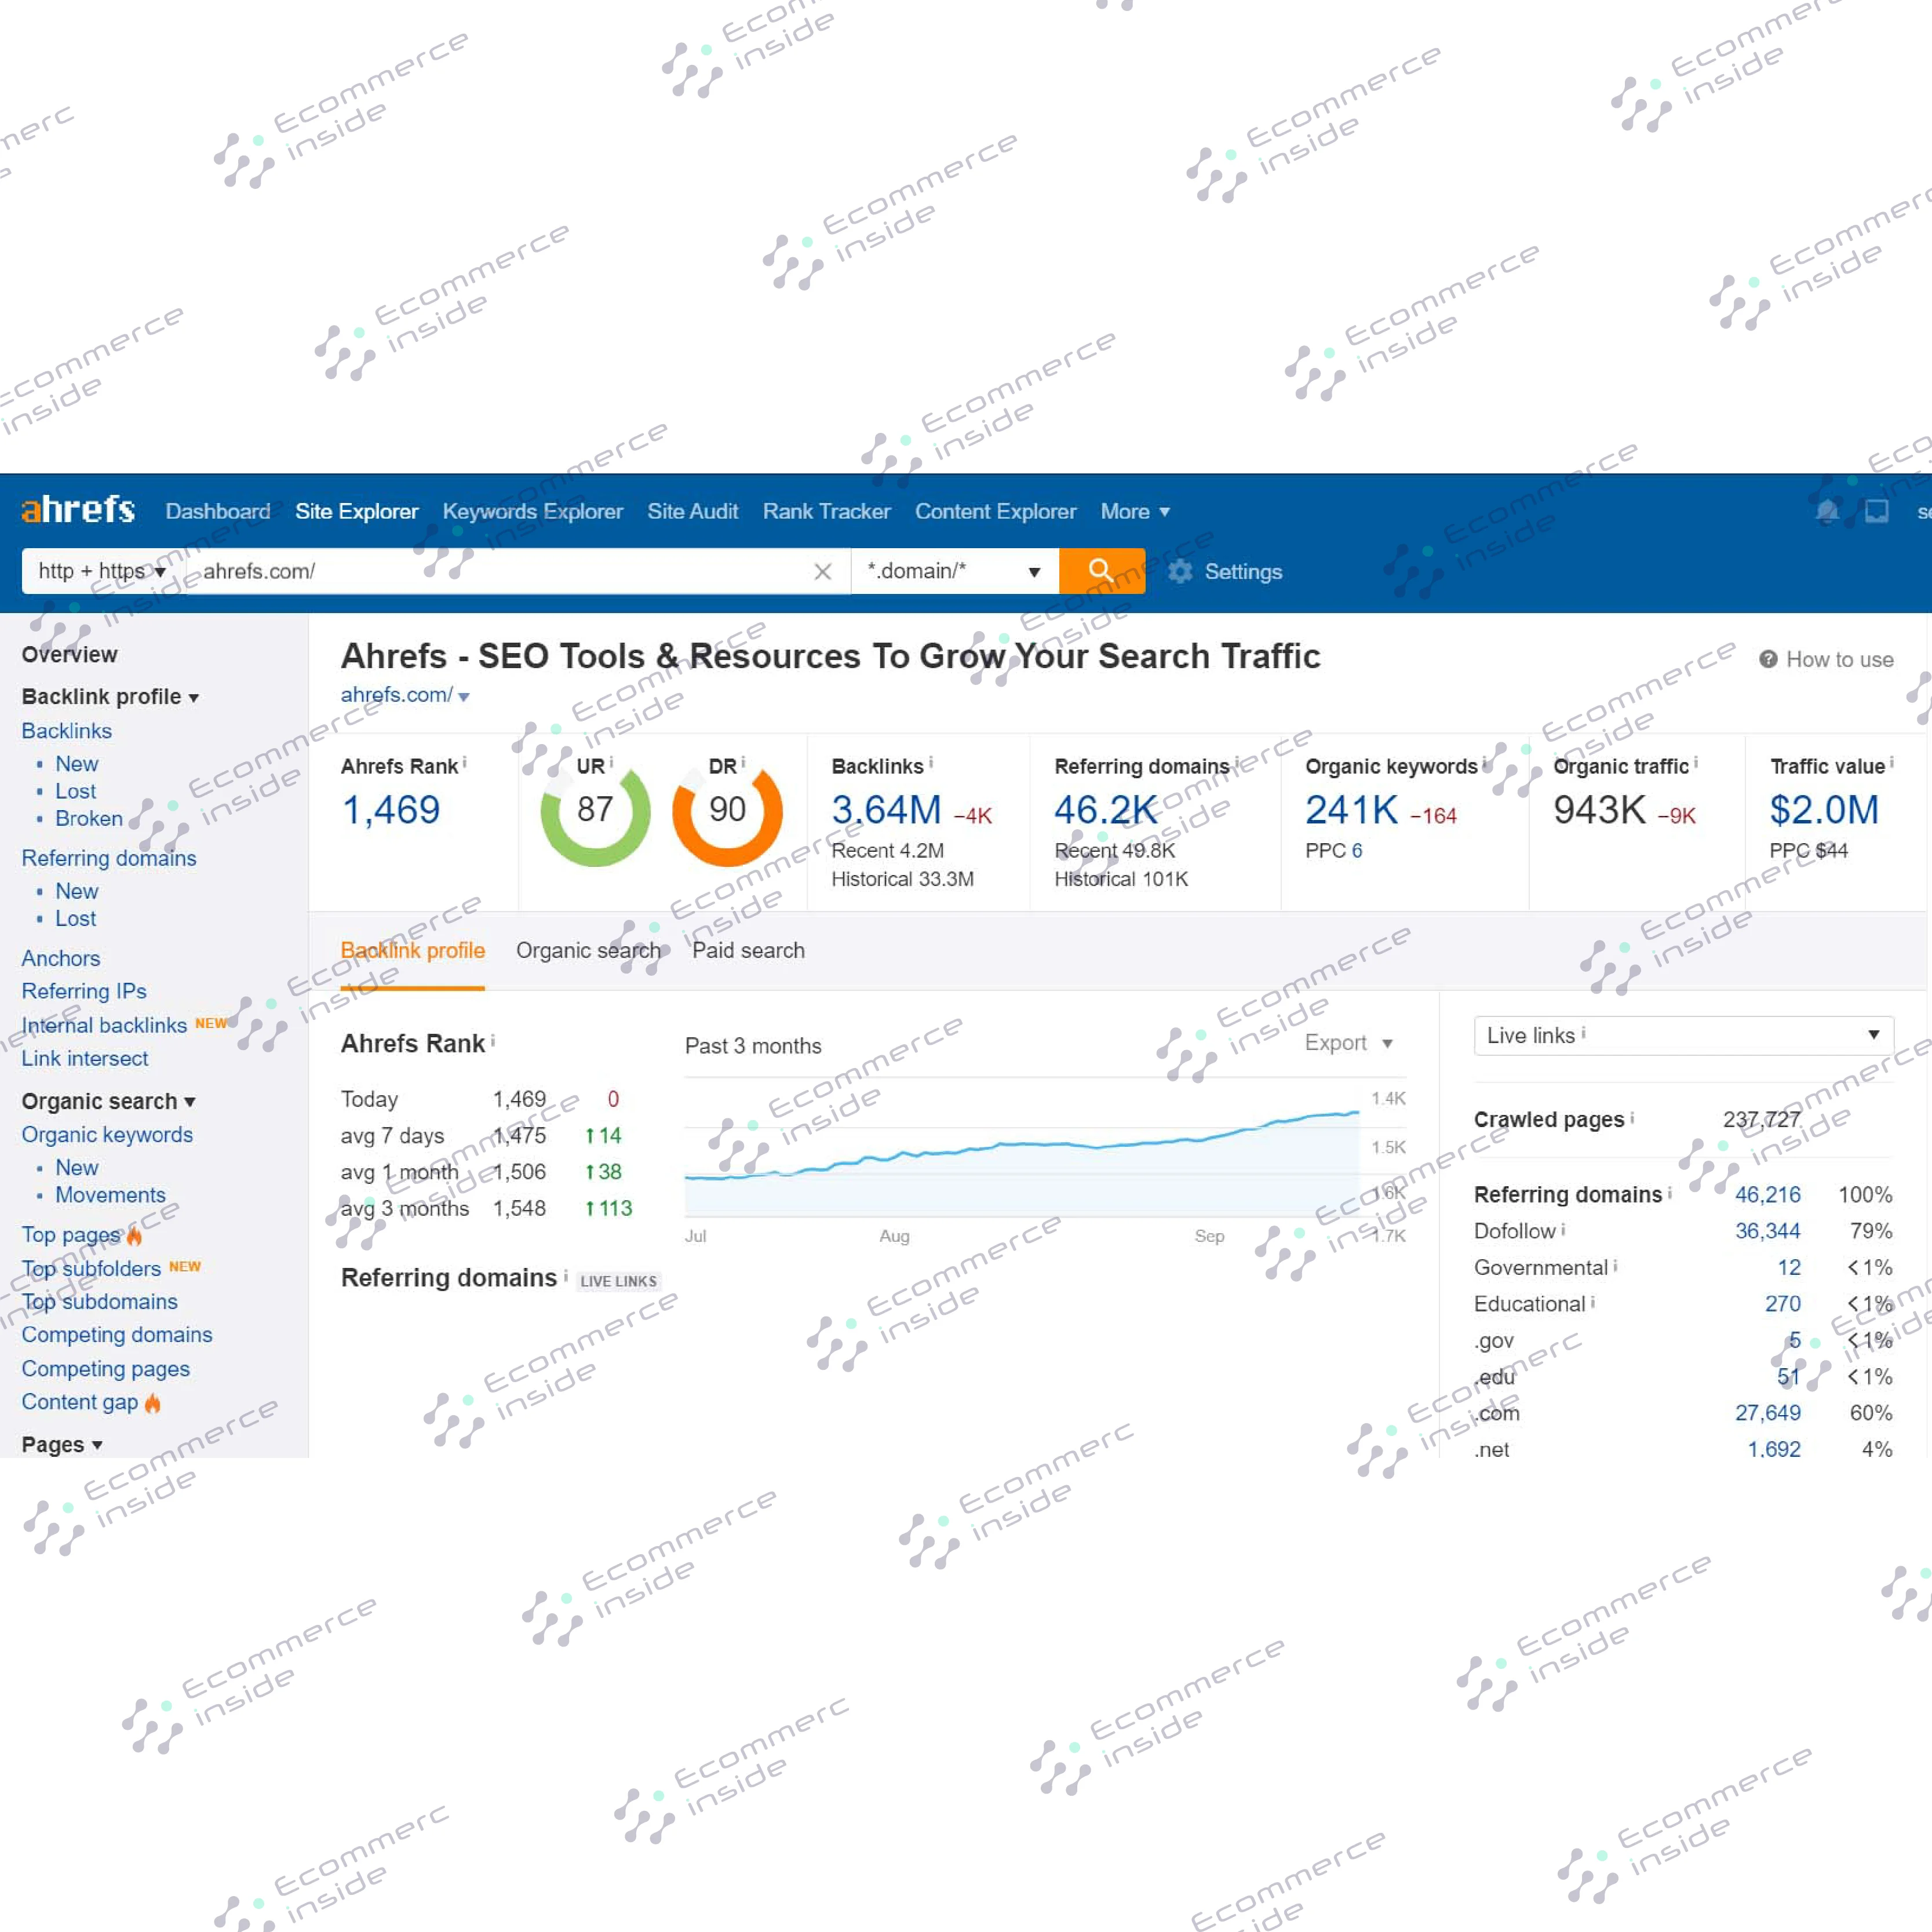
Task: Open Competing domains report
Action: [117, 1335]
